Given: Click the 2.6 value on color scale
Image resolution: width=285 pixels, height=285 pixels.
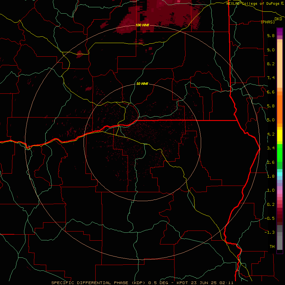Looking at the screenshot, I should point(271,162).
